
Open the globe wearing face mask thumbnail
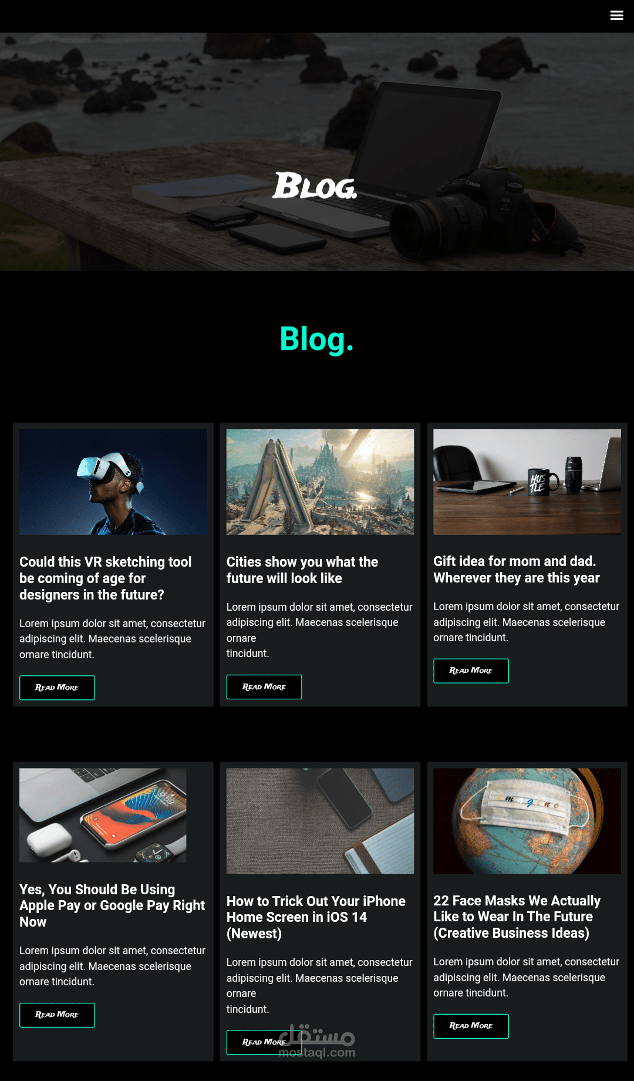click(527, 821)
